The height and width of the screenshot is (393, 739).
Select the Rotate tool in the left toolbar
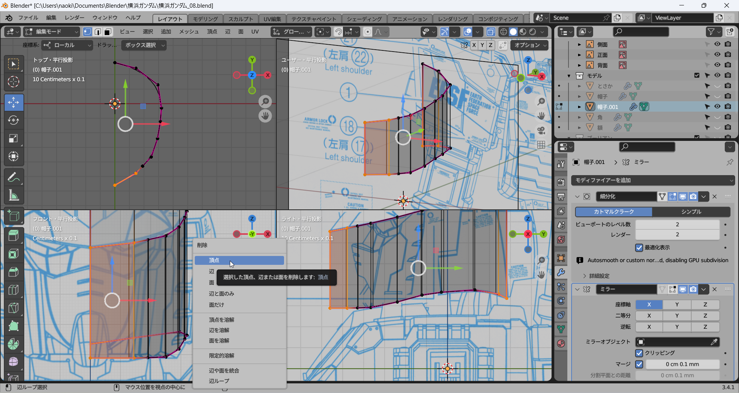click(x=13, y=120)
